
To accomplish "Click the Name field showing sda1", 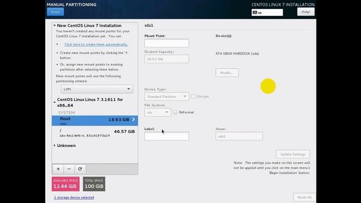I will (x=239, y=136).
